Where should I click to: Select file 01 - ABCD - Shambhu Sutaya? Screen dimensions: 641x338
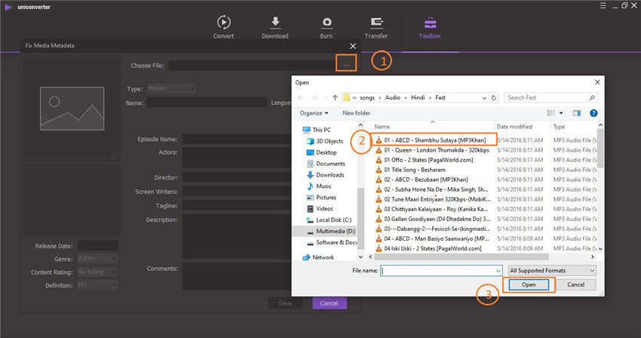click(x=434, y=140)
